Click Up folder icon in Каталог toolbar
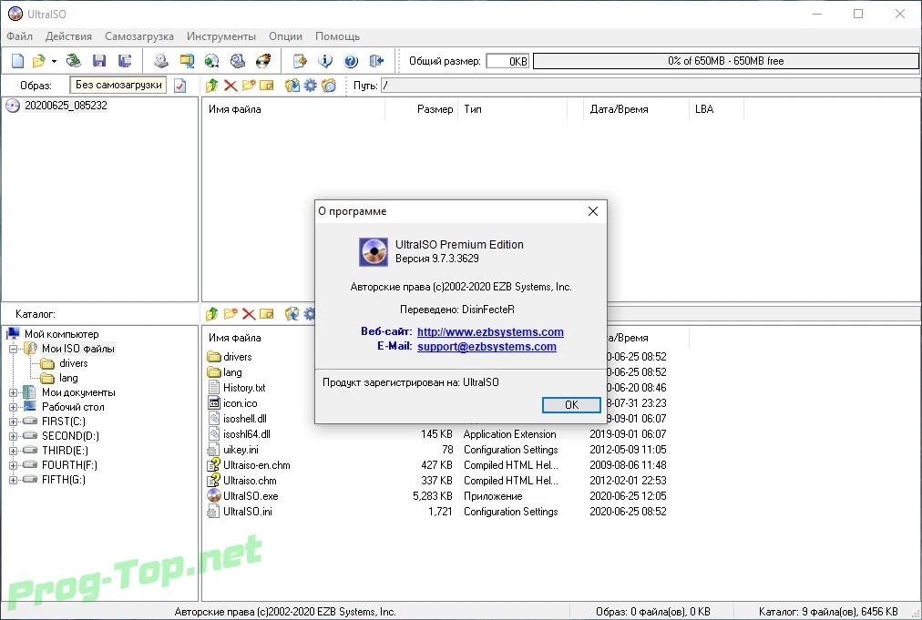 click(x=211, y=314)
